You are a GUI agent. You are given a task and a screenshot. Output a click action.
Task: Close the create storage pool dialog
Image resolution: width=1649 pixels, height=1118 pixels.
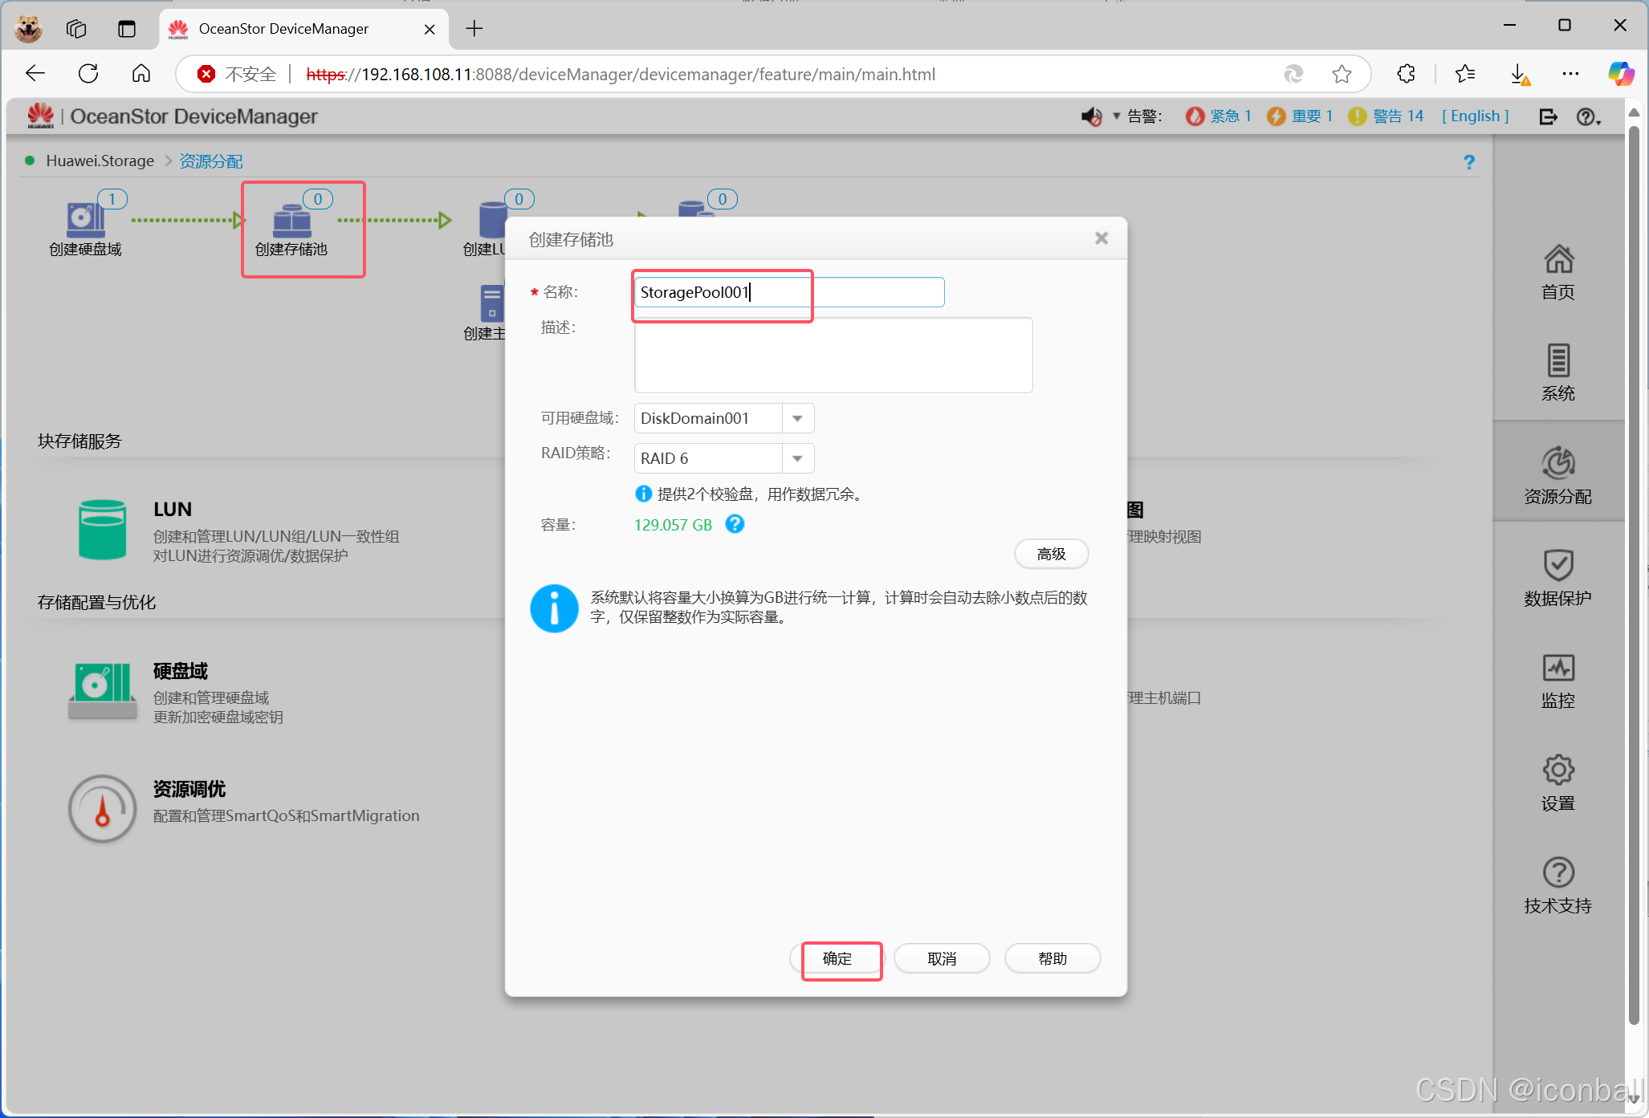point(1101,238)
